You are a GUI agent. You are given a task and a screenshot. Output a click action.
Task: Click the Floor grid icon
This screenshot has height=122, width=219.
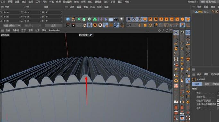111,19
